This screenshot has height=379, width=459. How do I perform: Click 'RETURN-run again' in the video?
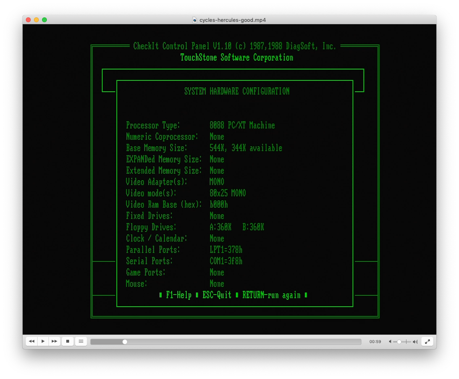click(272, 295)
